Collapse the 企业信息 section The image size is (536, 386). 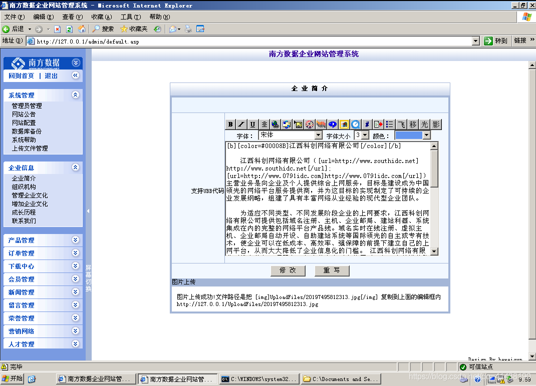(x=76, y=167)
